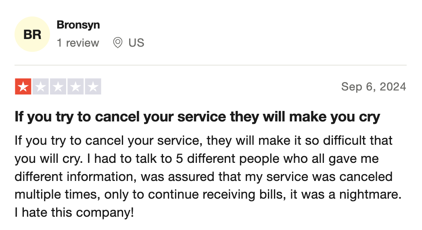
Task: Open reviewer Bronsyn's profile name
Action: click(x=78, y=25)
